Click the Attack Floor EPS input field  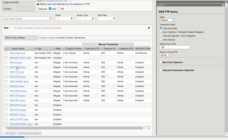174,47
